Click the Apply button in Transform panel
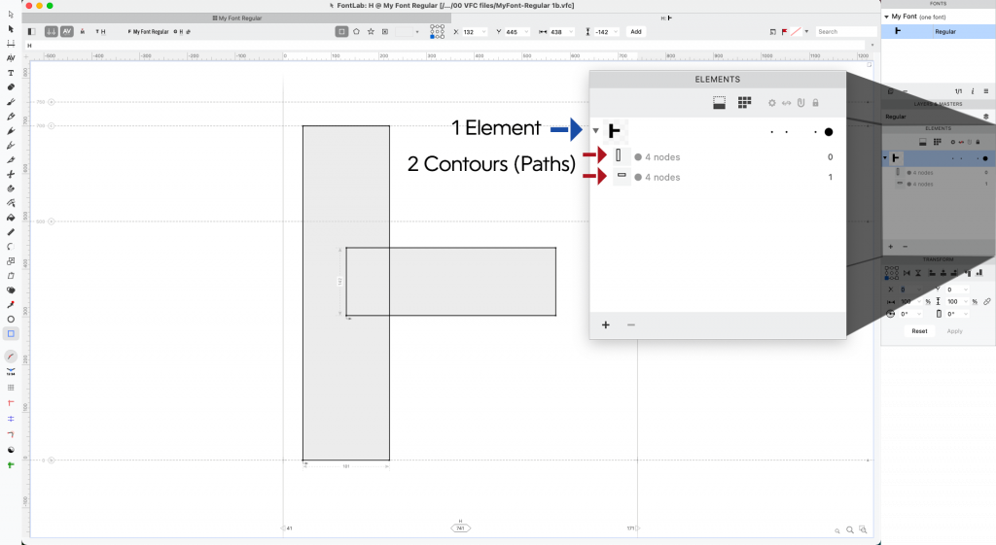Screen dimensions: 996x545 955,331
